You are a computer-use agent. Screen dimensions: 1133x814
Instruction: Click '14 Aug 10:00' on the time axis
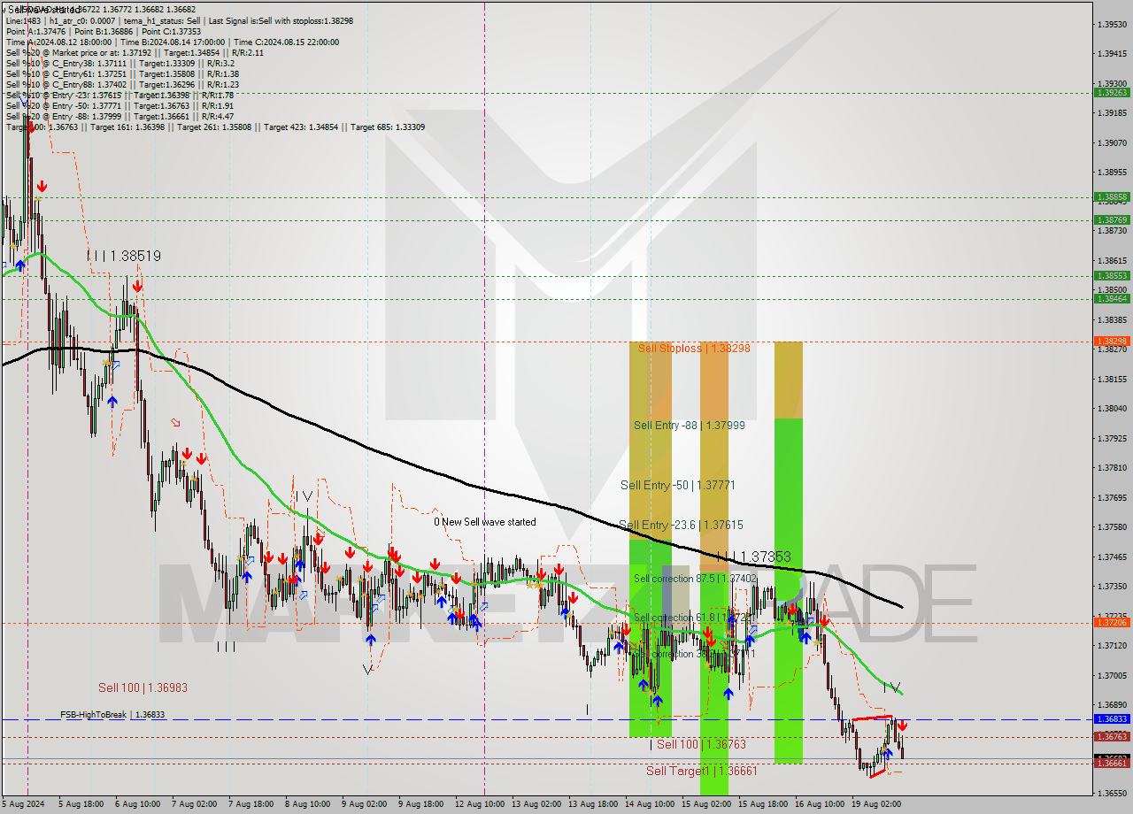coord(649,804)
